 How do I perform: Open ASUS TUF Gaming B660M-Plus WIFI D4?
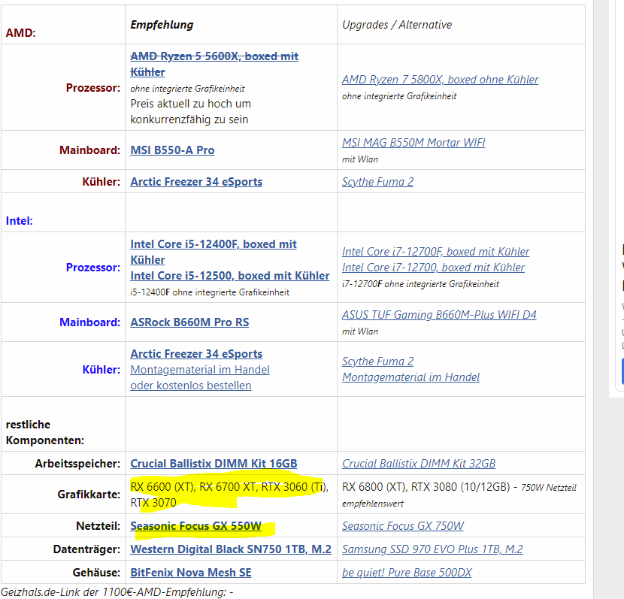439,315
